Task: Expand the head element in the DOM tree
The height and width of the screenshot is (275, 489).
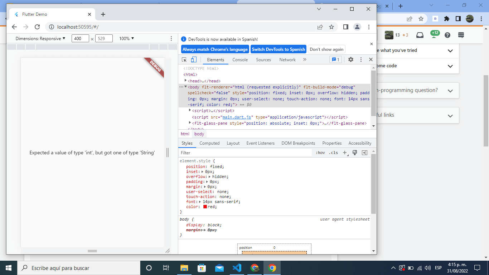Action: point(186,81)
